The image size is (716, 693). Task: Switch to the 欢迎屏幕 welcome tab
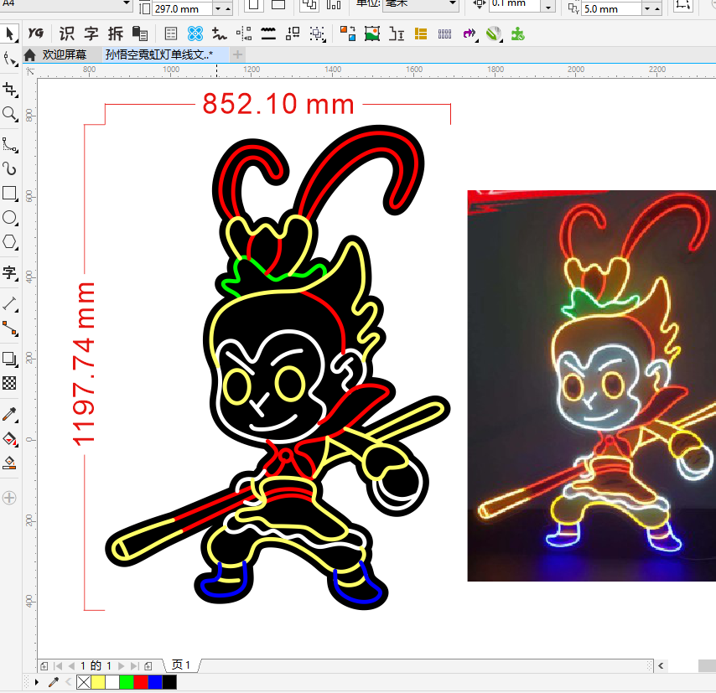pos(65,54)
